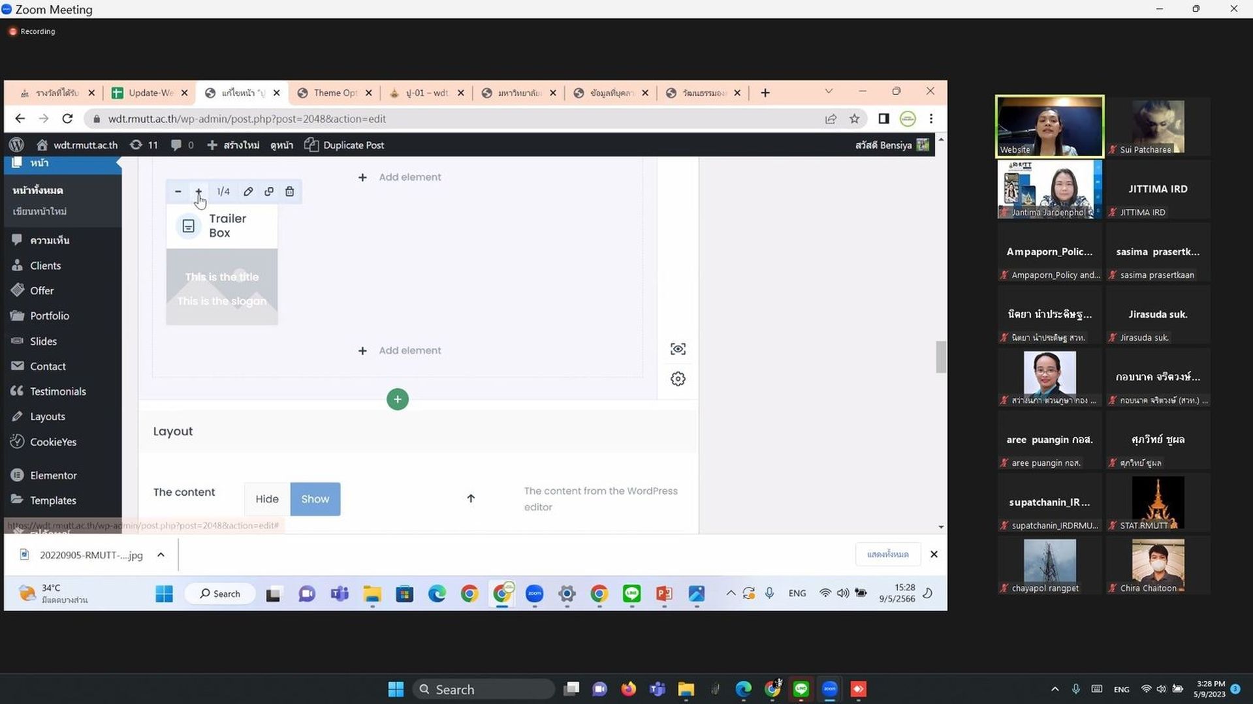This screenshot has height=704, width=1253.
Task: Expand download options for 20220905-RMUTT jpg
Action: [x=161, y=555]
